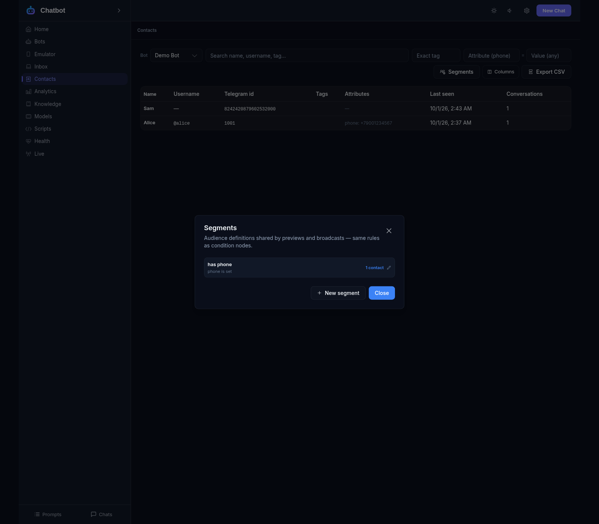Click the blue Close button

[x=382, y=293]
